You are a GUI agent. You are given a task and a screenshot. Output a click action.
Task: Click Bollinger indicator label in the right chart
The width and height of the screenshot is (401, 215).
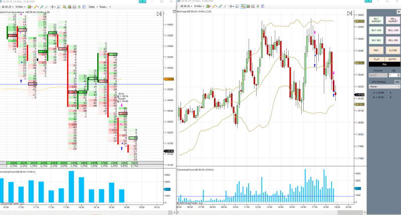click(x=194, y=11)
